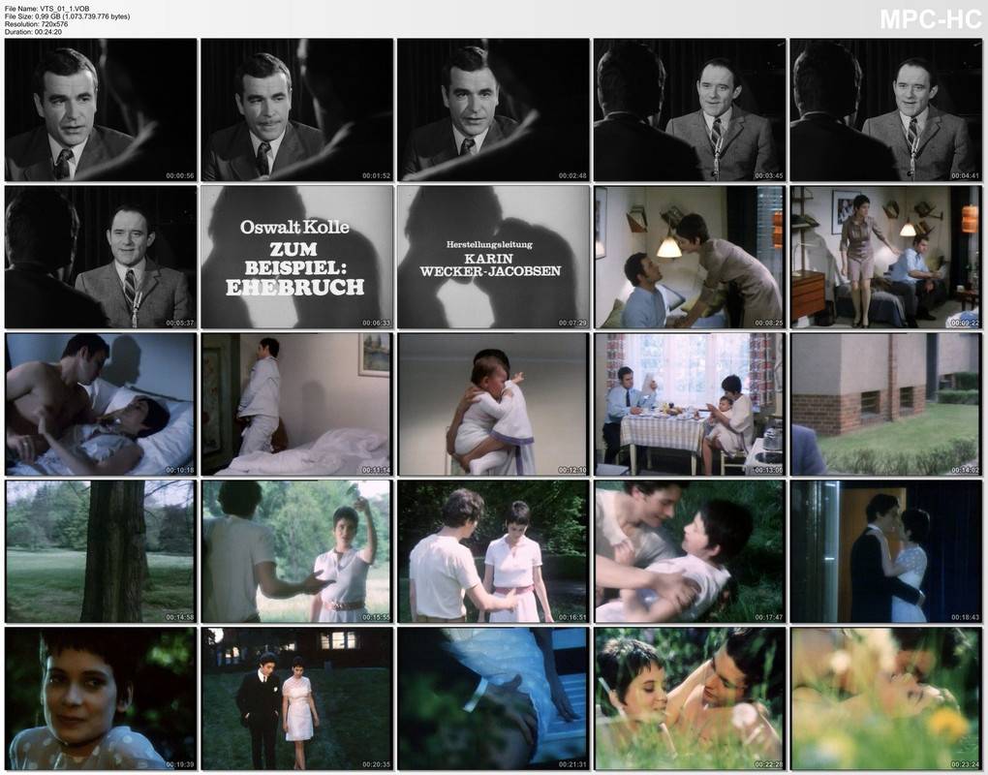Select the thumbnail timestamped 00:12:10
The height and width of the screenshot is (775, 988).
point(493,405)
